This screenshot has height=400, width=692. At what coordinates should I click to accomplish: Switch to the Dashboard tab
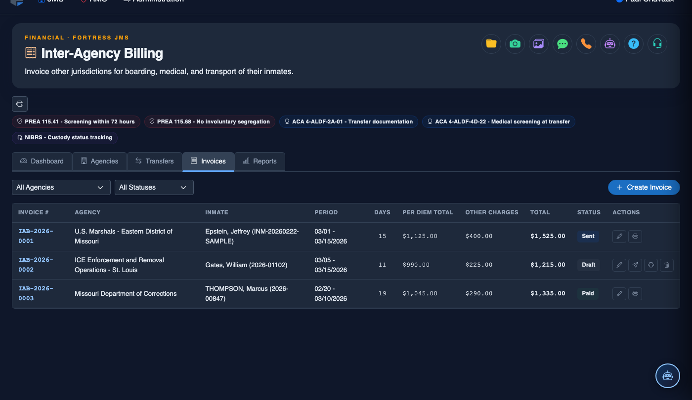pos(42,161)
